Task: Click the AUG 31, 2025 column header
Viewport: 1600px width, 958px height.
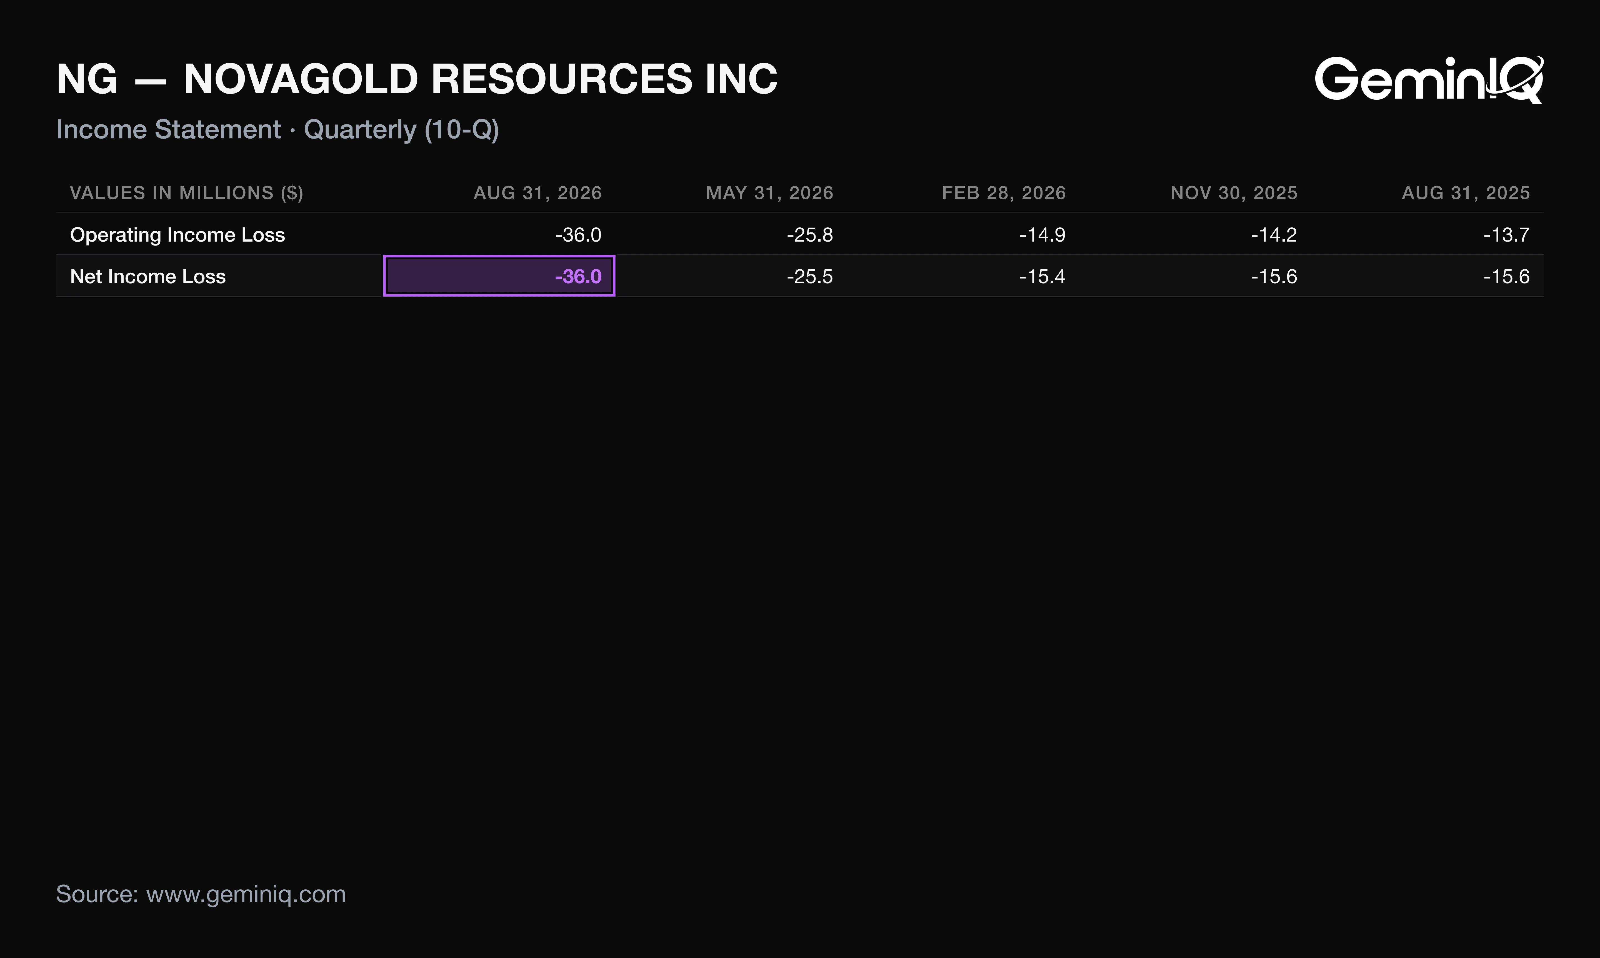Action: (x=1466, y=193)
